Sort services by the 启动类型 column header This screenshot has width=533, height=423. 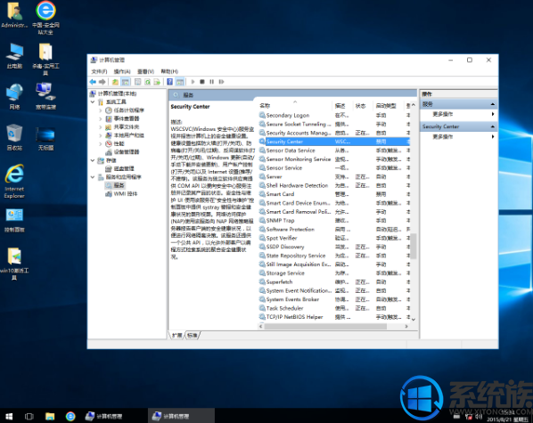point(389,106)
